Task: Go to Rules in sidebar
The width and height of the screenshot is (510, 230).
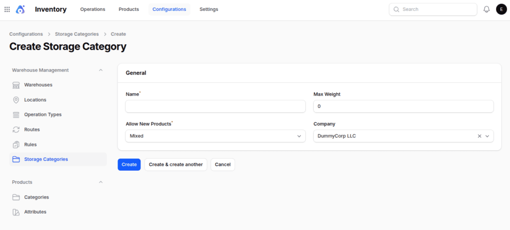Action: click(58, 144)
